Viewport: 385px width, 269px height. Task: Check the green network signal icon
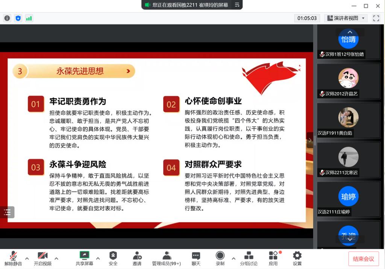(29, 18)
